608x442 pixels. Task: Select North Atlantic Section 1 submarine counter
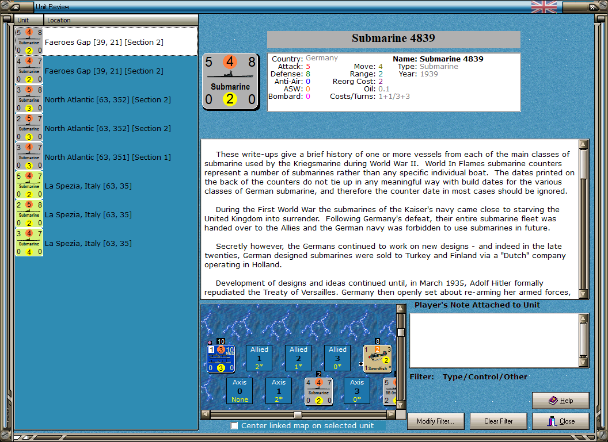pos(29,156)
